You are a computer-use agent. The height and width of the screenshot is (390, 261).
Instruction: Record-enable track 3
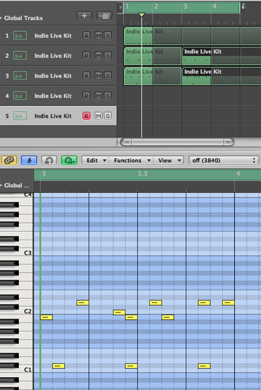click(86, 75)
